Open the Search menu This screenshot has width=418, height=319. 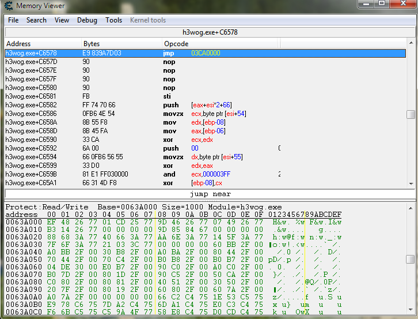[x=36, y=20]
